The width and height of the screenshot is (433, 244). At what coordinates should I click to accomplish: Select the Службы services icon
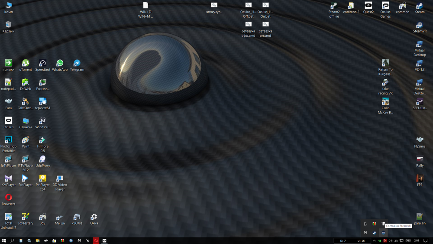coord(26,123)
